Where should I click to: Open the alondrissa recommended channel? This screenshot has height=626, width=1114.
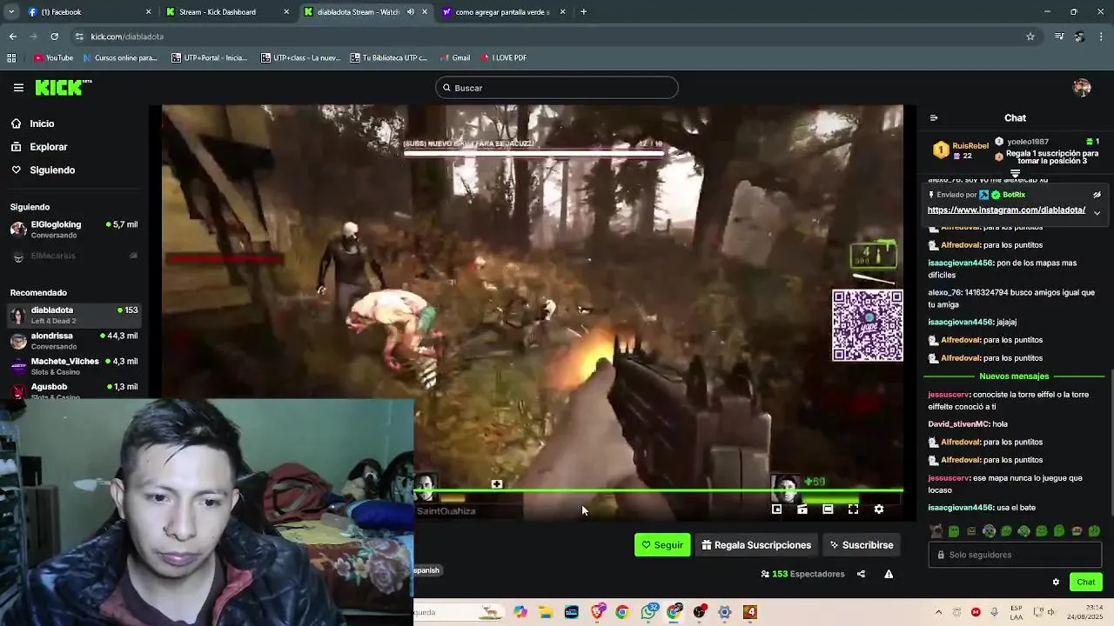[x=74, y=341]
